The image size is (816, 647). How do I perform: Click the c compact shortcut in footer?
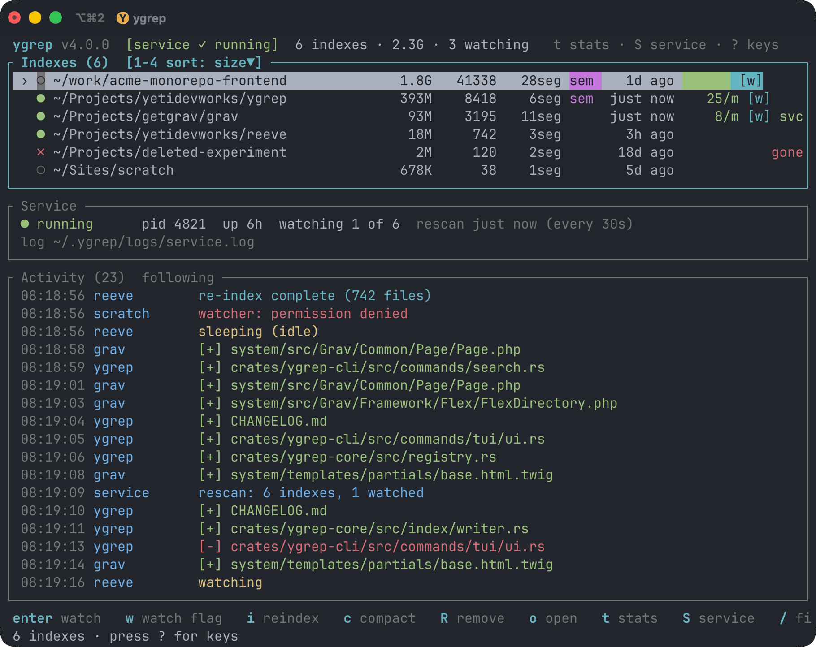click(x=380, y=618)
